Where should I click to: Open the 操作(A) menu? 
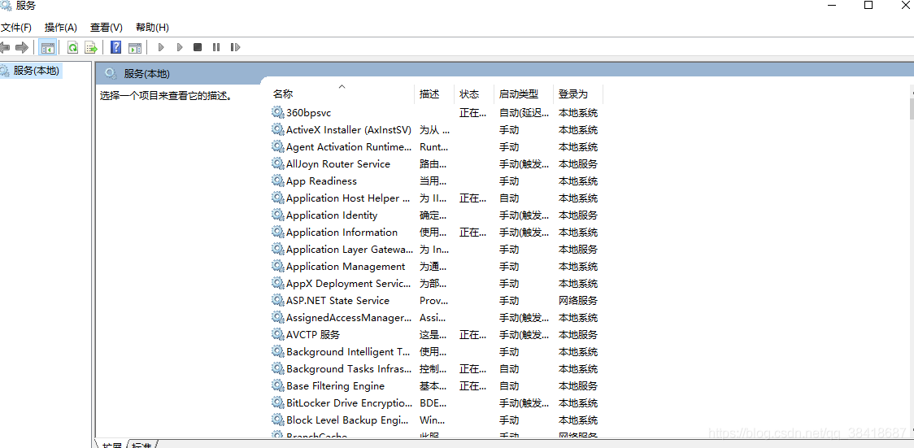point(61,28)
